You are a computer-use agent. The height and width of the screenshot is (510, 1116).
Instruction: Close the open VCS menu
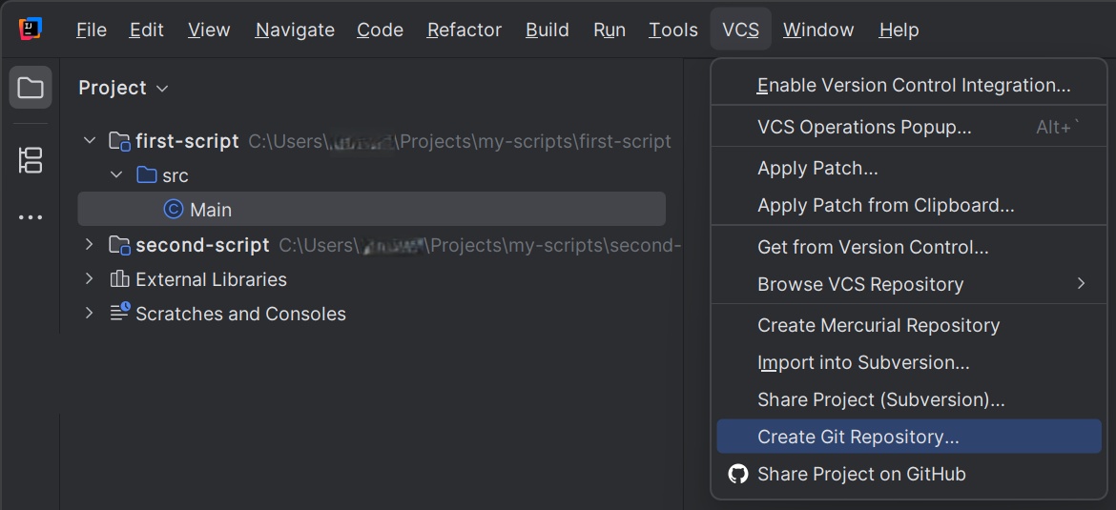click(x=741, y=30)
